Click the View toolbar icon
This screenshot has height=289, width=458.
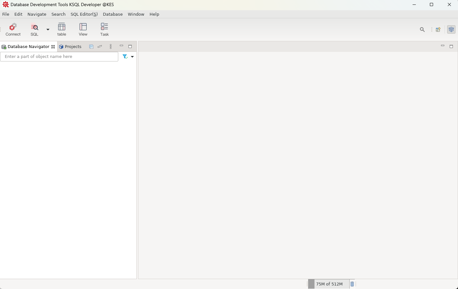click(83, 29)
